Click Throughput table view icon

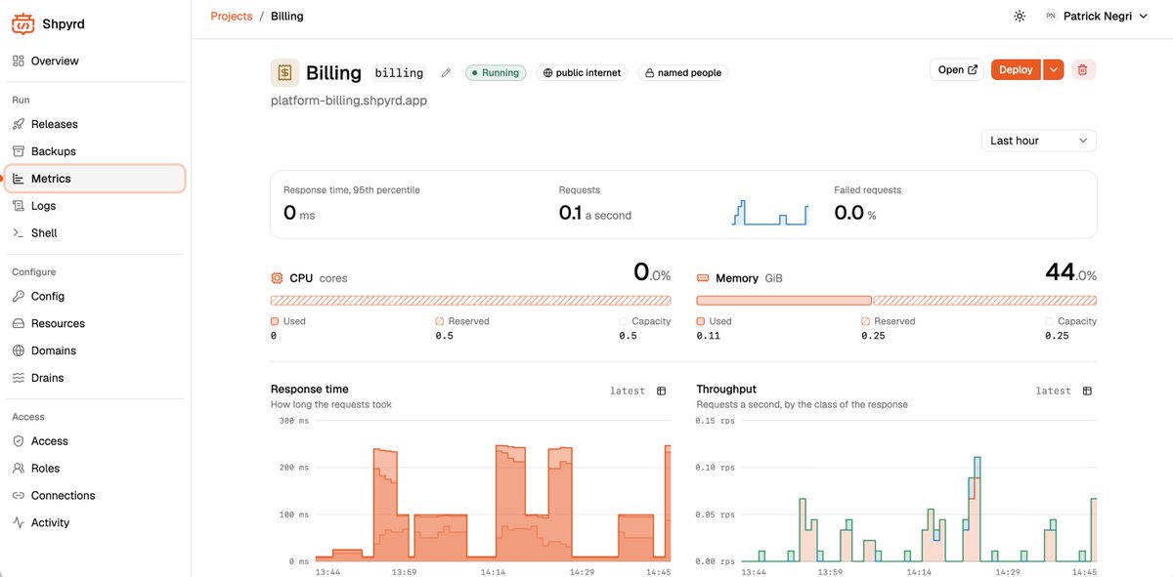click(1087, 392)
